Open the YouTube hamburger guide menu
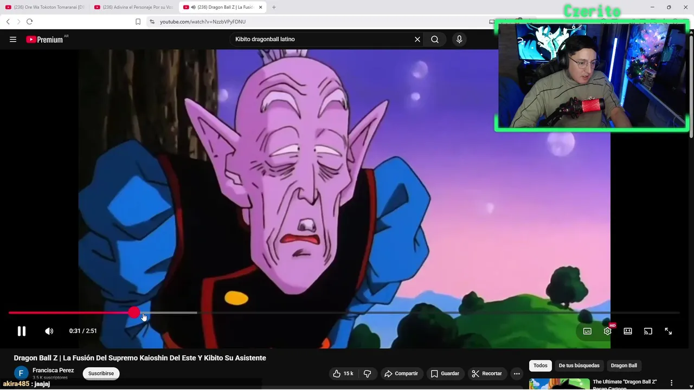This screenshot has width=694, height=390. click(x=13, y=40)
